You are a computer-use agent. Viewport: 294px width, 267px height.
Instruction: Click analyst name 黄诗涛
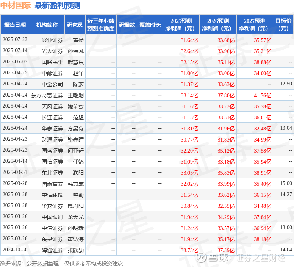pos(76,239)
